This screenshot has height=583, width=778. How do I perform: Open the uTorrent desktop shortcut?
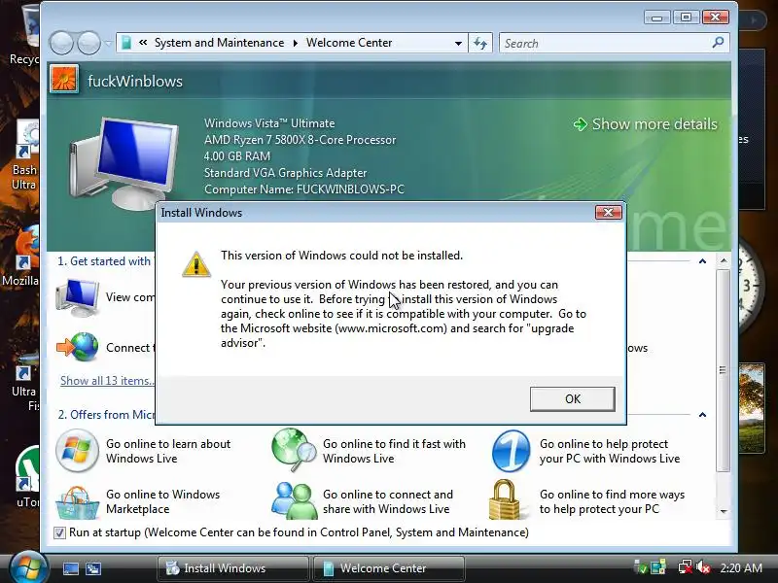pos(26,476)
